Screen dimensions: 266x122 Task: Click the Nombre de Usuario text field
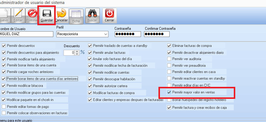[27, 34]
